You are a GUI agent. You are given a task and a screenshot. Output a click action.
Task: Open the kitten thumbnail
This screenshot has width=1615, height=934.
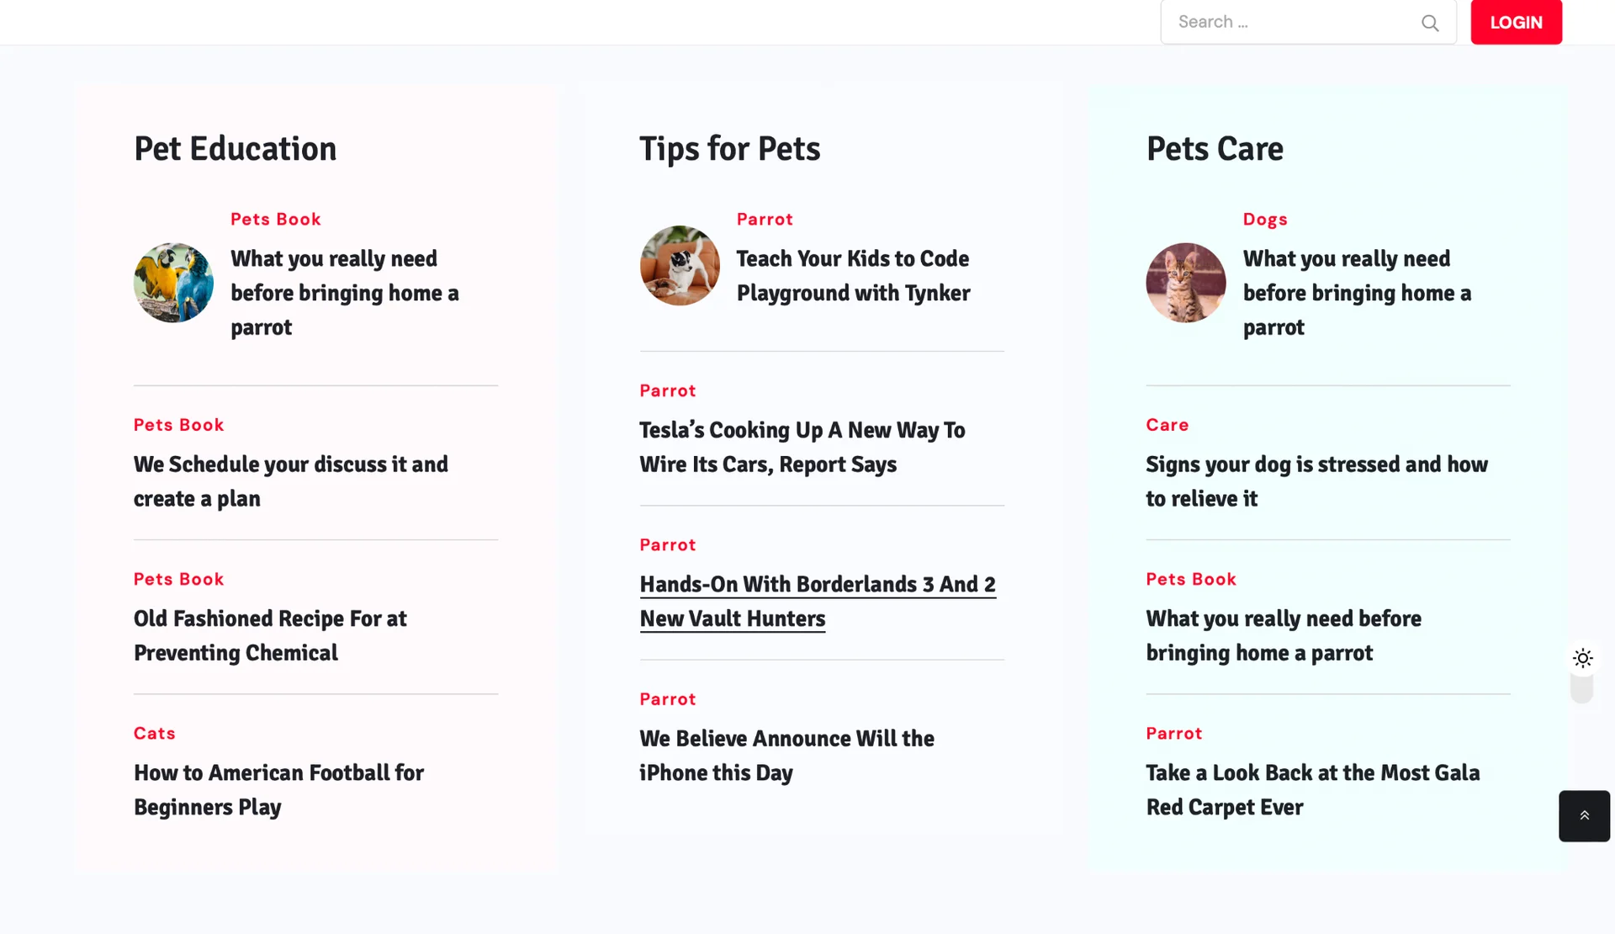point(1185,283)
